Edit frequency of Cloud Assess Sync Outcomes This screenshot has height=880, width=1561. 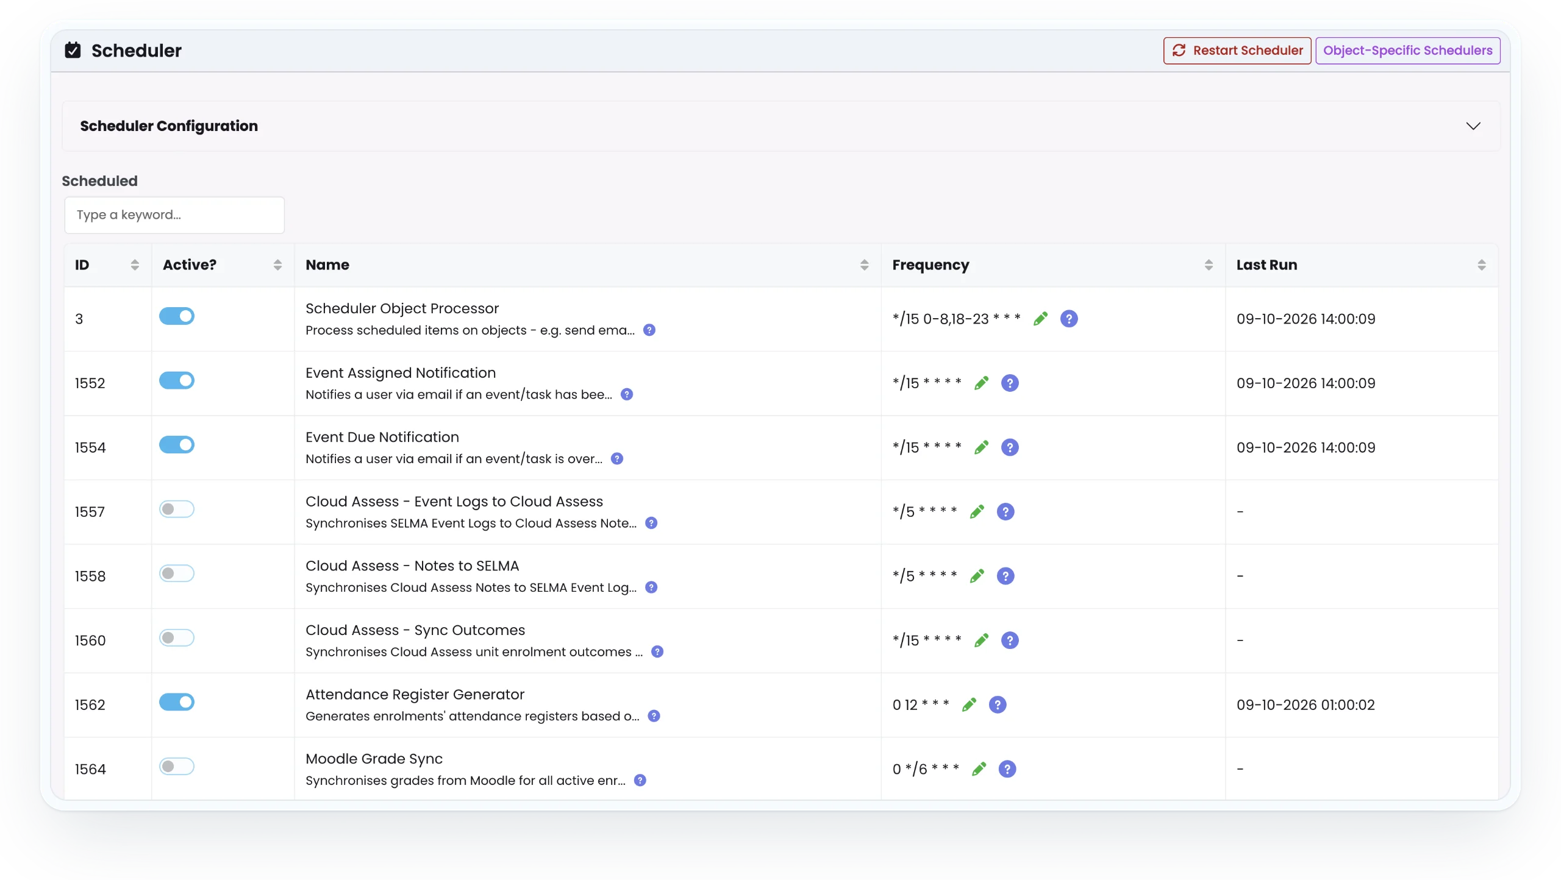(x=981, y=640)
